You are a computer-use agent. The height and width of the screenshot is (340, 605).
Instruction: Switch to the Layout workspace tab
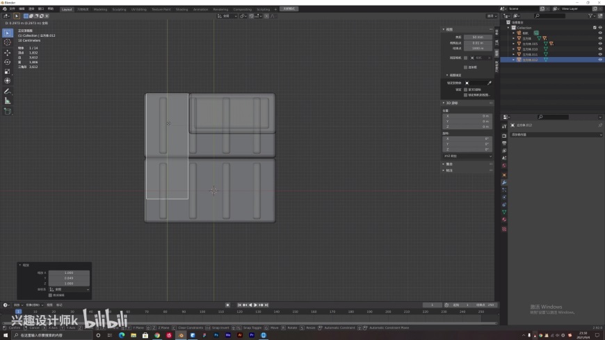pyautogui.click(x=67, y=9)
